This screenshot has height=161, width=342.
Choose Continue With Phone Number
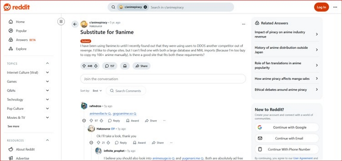tap(287, 149)
